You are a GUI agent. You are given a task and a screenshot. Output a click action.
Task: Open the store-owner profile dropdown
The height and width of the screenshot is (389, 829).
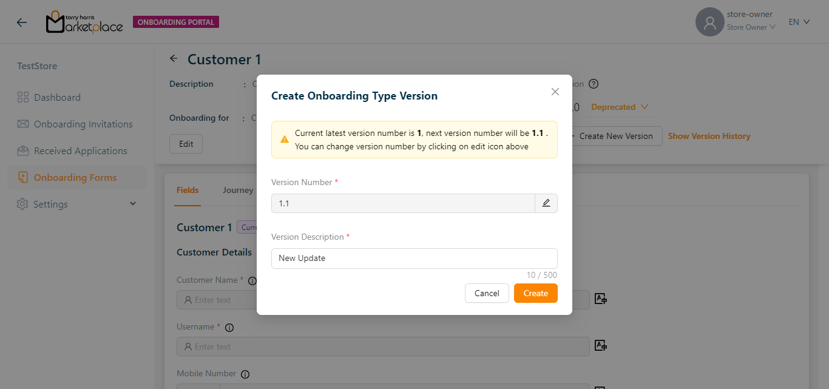(751, 21)
